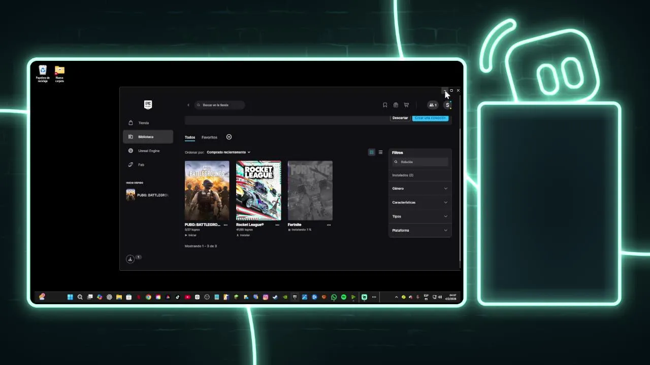This screenshot has height=365, width=650.
Task: Open taskbar search magnifier
Action: (x=80, y=297)
